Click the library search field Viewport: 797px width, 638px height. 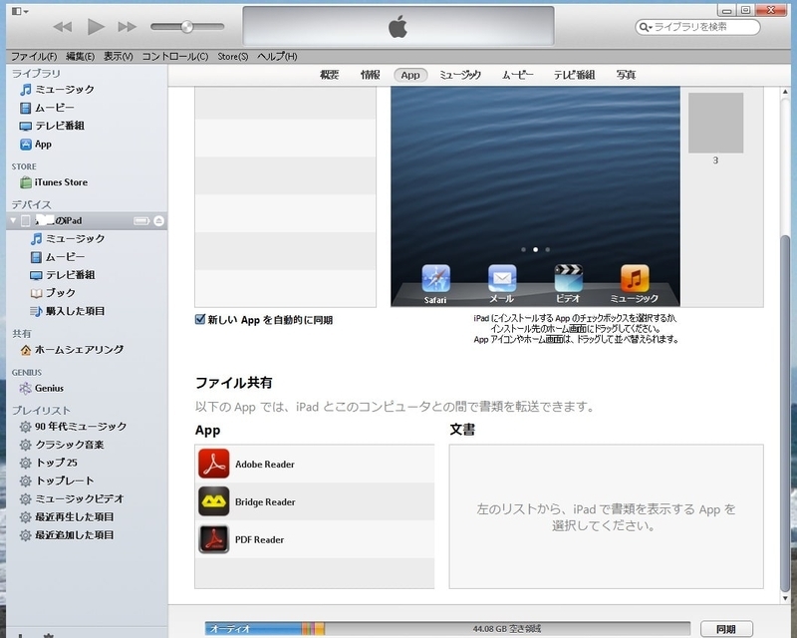click(697, 27)
